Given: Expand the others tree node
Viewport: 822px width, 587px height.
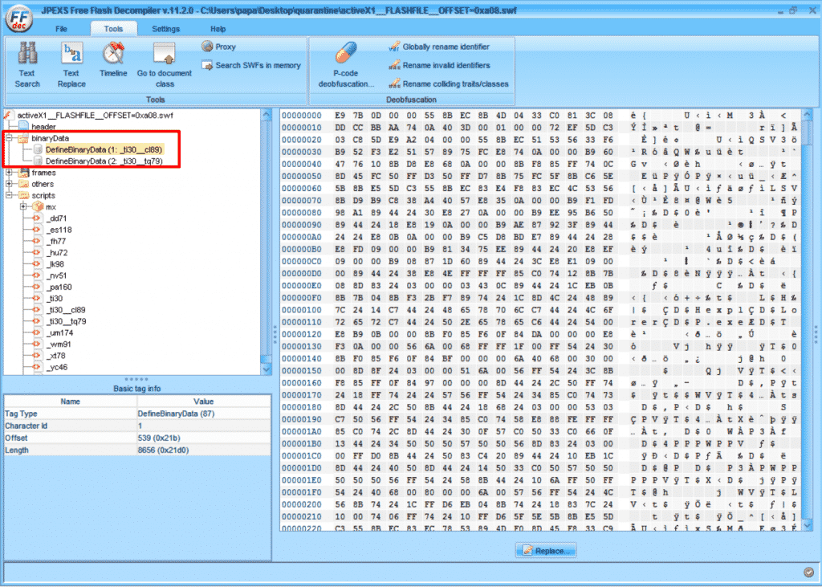Looking at the screenshot, I should coord(10,184).
